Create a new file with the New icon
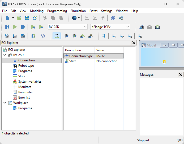Viewport: 184px width, 144px height. coord(7,18)
